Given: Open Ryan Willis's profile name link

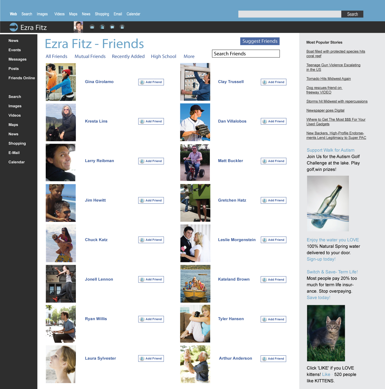Looking at the screenshot, I should (96, 319).
